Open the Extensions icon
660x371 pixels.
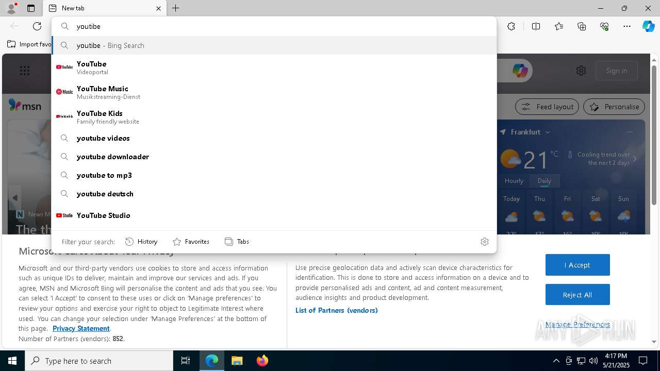[x=511, y=26]
